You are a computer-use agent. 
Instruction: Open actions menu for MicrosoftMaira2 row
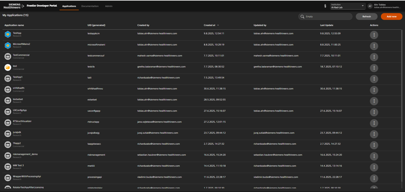(374, 46)
